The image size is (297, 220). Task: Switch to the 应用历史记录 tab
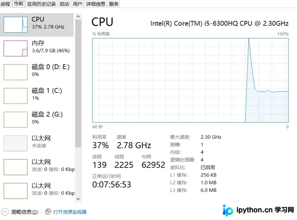point(41,4)
